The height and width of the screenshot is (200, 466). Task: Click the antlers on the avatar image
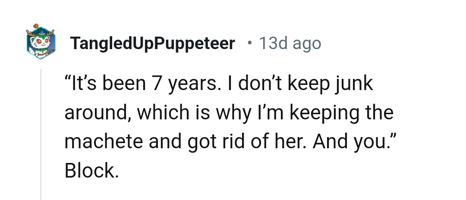click(x=41, y=32)
